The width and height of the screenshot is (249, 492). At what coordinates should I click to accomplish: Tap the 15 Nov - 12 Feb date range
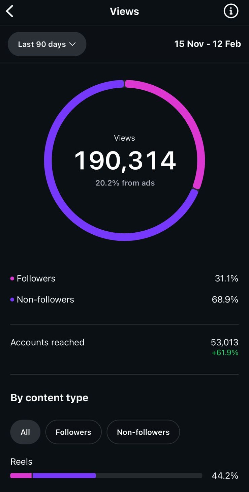(207, 44)
